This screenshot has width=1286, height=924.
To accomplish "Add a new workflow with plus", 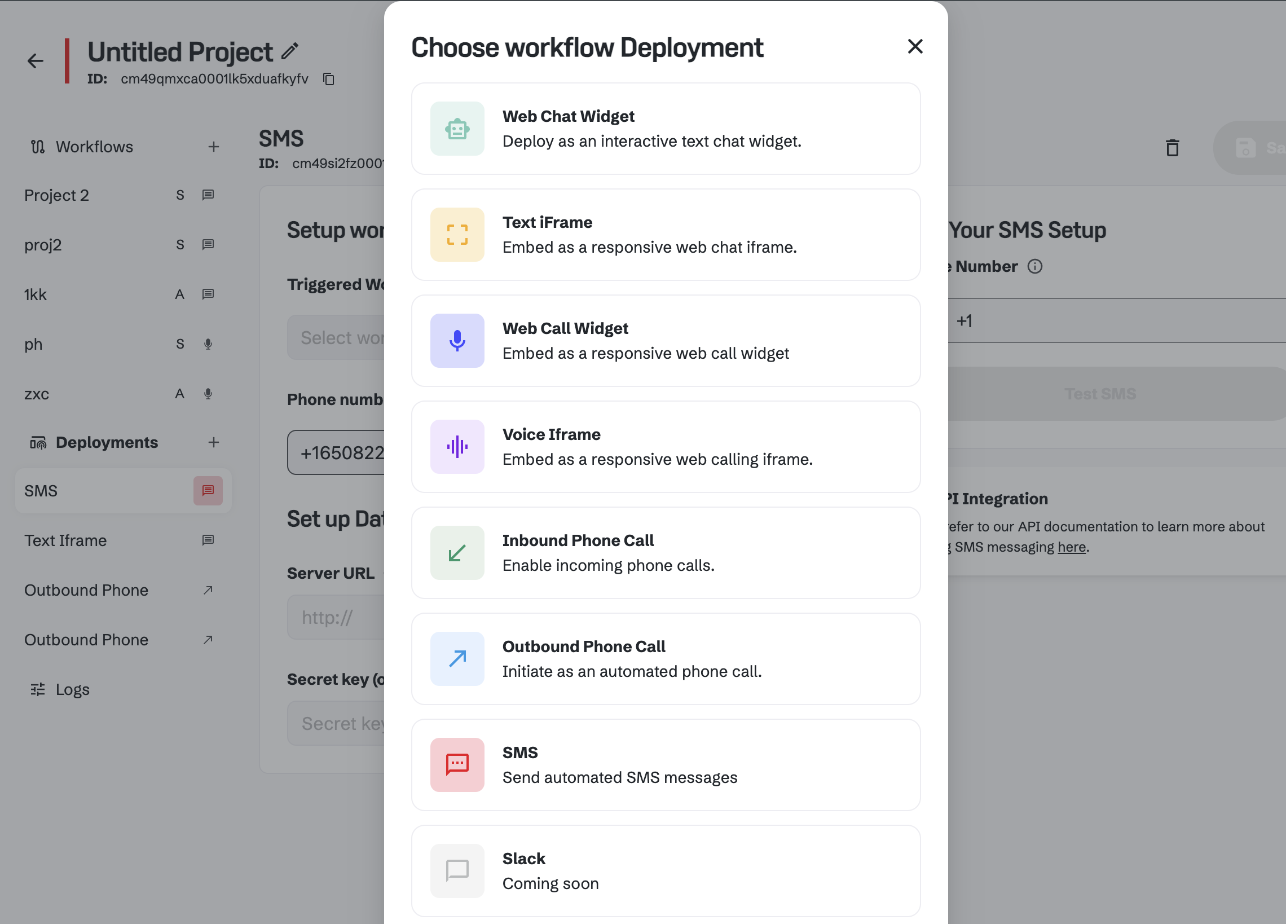I will click(x=213, y=147).
